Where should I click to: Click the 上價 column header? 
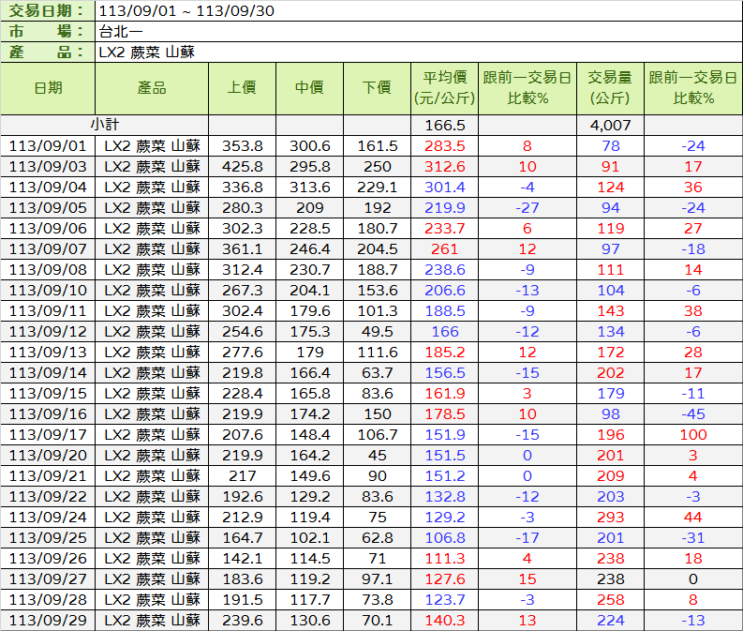(242, 88)
